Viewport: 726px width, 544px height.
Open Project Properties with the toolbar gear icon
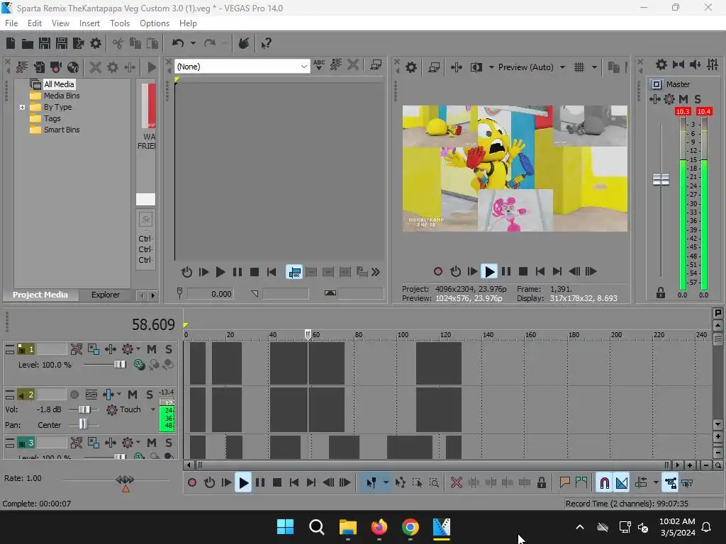(x=96, y=43)
